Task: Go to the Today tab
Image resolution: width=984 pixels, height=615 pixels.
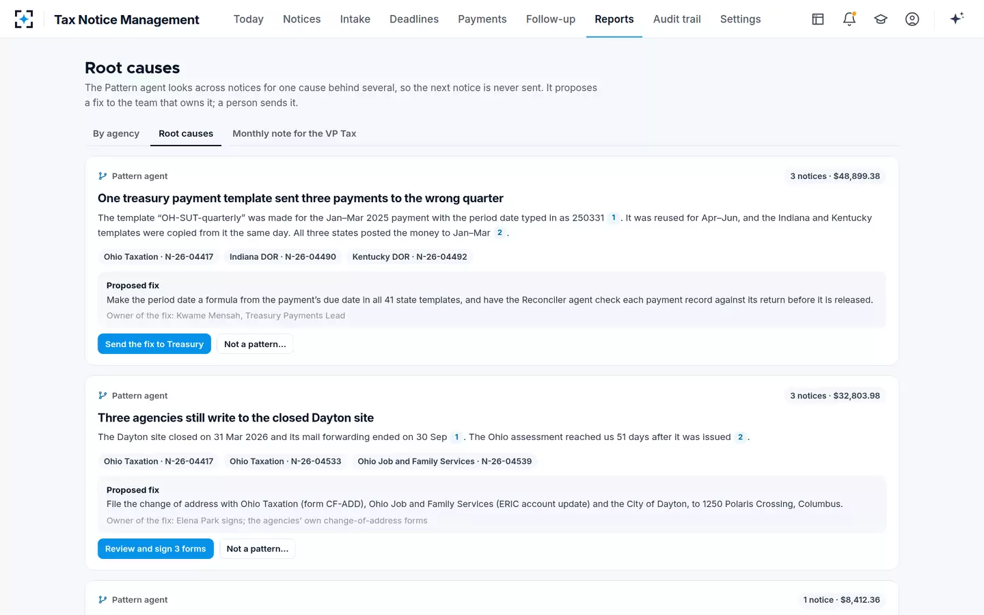Action: coord(249,19)
